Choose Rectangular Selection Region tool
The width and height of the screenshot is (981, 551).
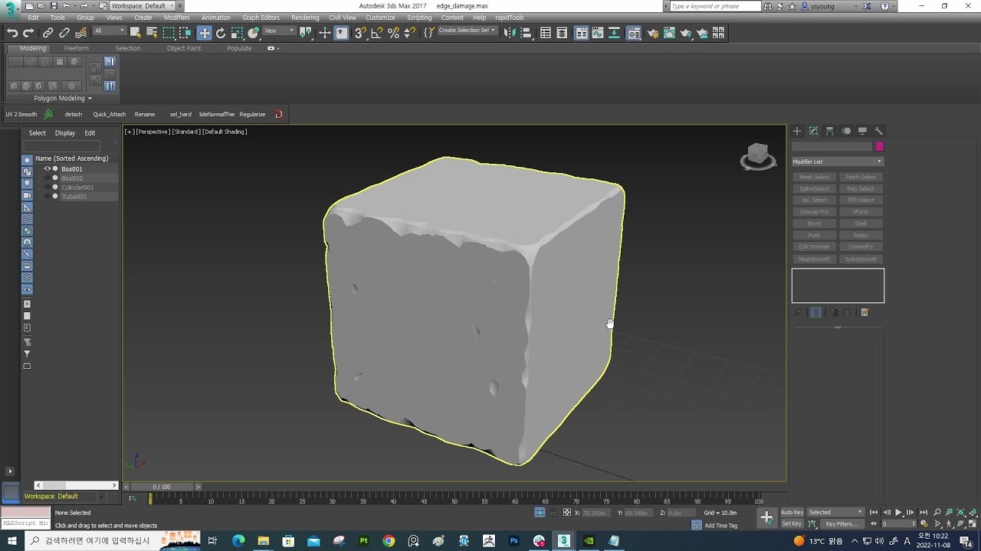click(x=169, y=33)
